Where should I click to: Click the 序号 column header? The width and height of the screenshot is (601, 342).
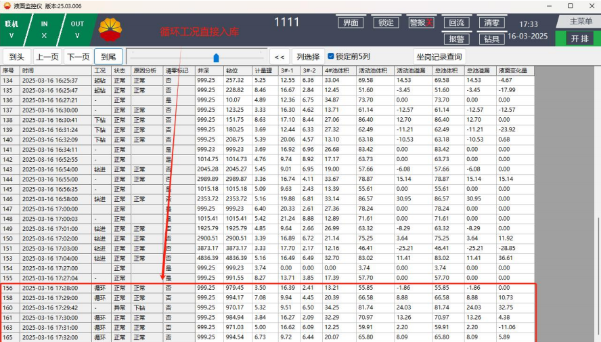[9, 70]
